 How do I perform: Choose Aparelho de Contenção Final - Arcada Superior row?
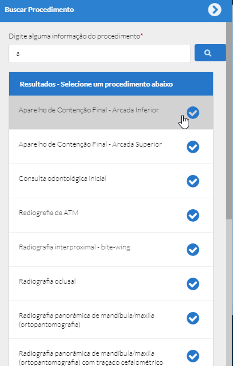[111, 147]
